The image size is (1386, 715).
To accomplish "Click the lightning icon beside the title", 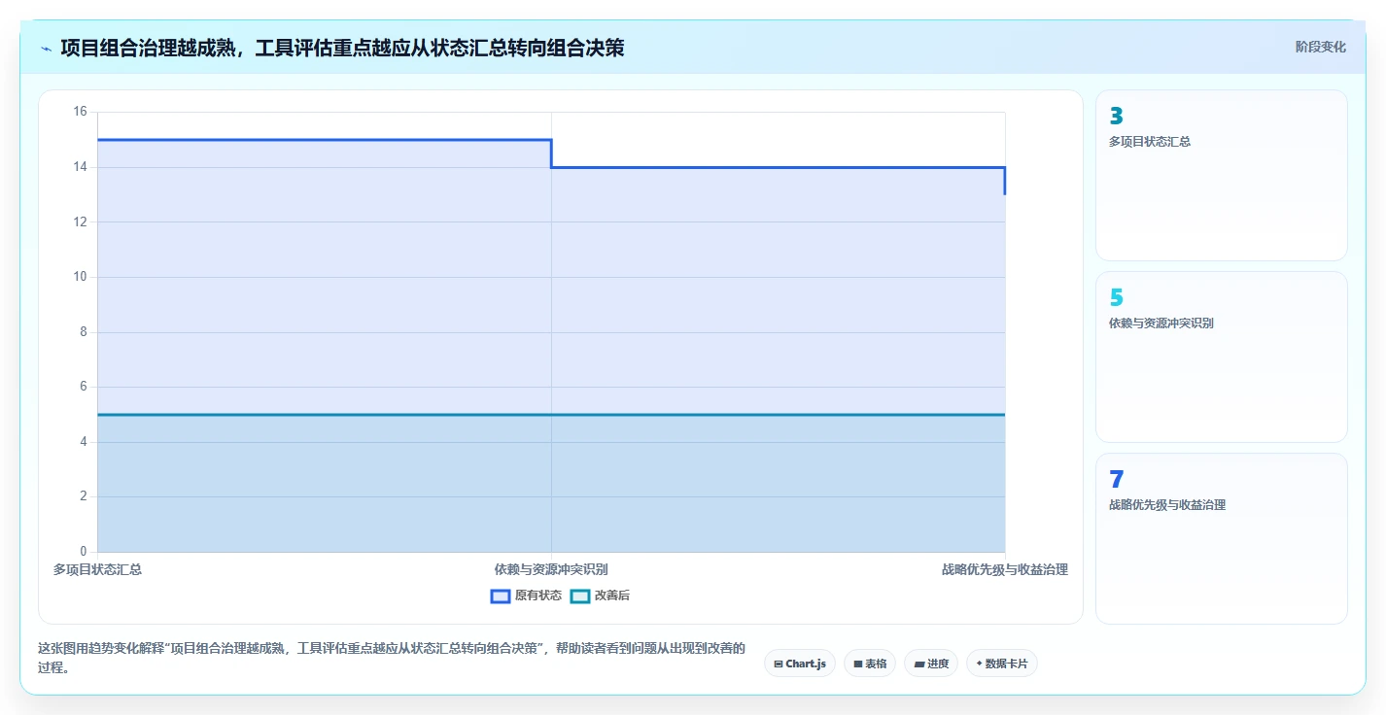I will 47,49.
